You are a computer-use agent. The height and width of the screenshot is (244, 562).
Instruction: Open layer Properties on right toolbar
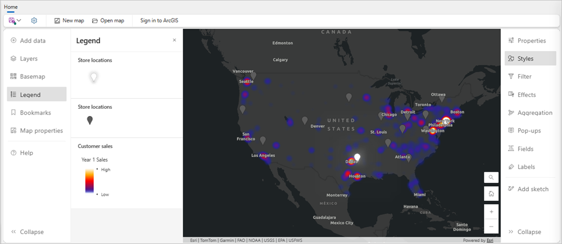[x=531, y=40]
